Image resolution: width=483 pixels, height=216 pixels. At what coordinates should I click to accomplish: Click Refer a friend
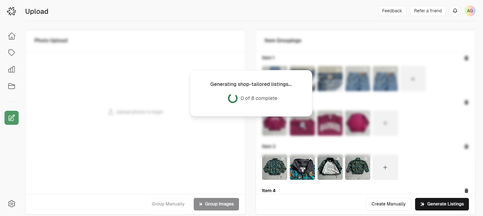(428, 11)
